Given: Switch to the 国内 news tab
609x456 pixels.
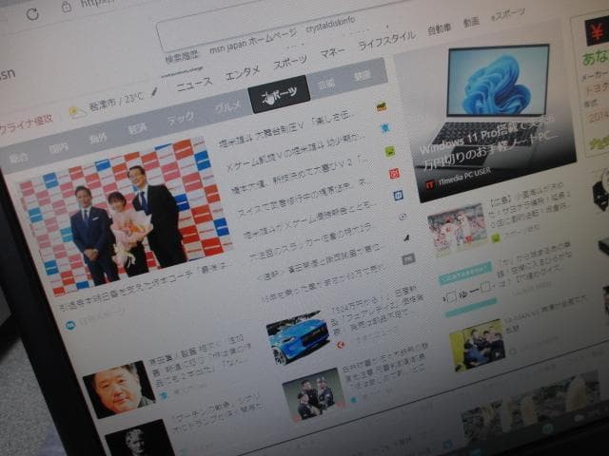Looking at the screenshot, I should tap(59, 147).
